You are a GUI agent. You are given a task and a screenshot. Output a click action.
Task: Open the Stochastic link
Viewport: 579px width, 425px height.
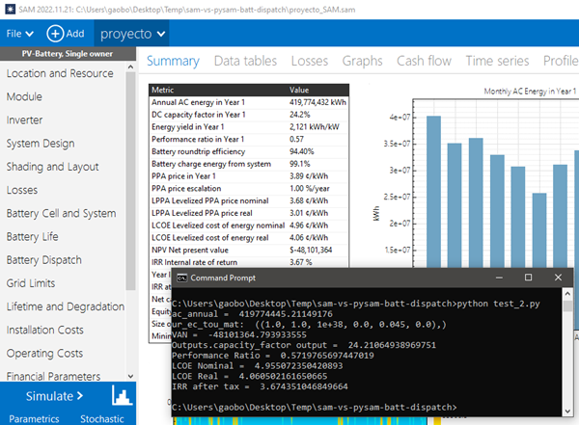click(x=100, y=419)
